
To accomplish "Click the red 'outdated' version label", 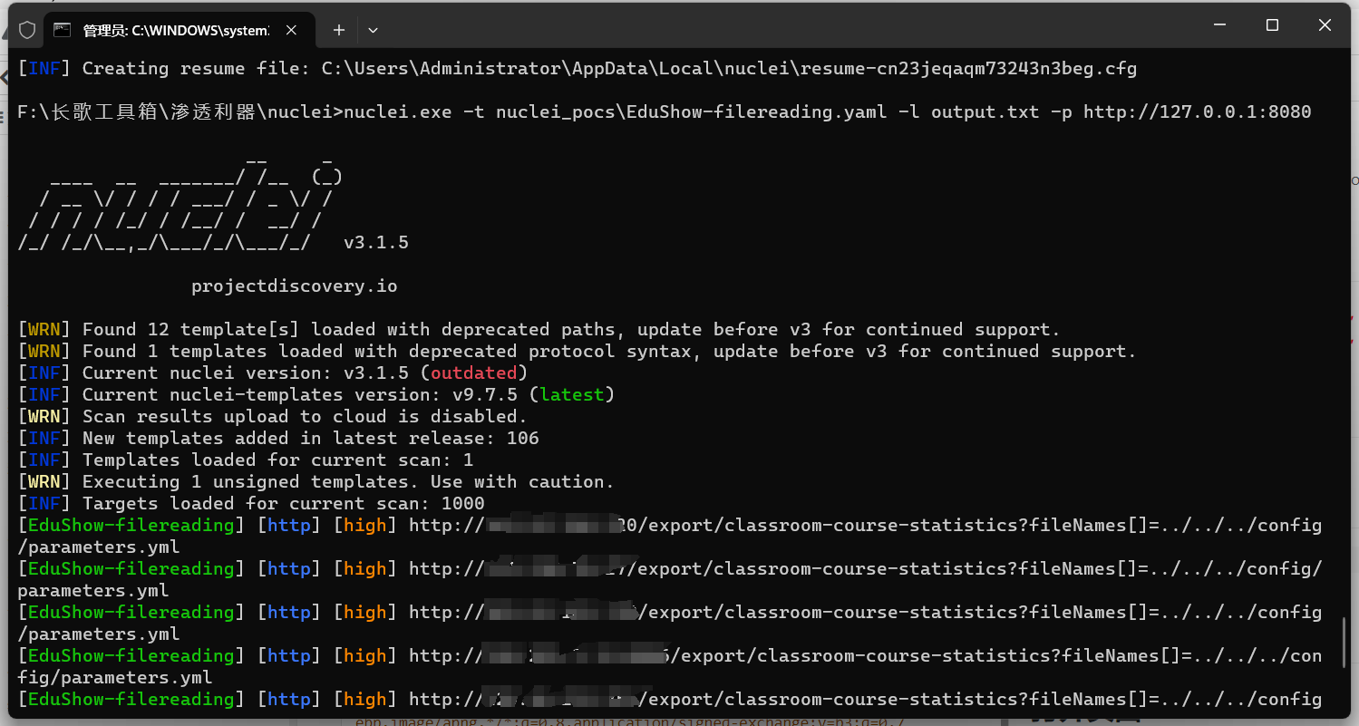I will [474, 373].
